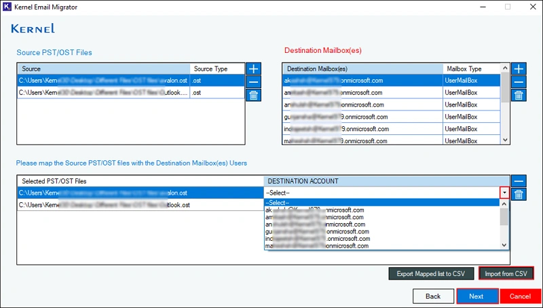543x308 pixels.
Task: Click dropdown list scrollbar up arrow
Action: click(504, 204)
